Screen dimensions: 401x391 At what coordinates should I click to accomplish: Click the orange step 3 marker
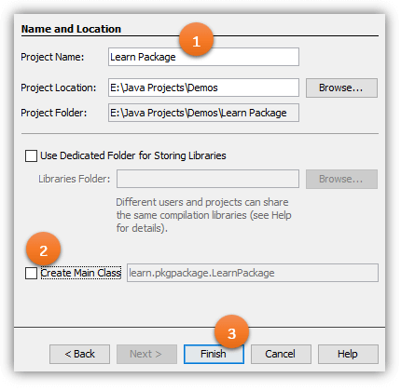[231, 333]
